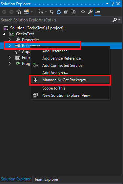Viewport: 123px width, 184px height.
Task: Expand the Properties node arrow
Action: [x=10, y=40]
